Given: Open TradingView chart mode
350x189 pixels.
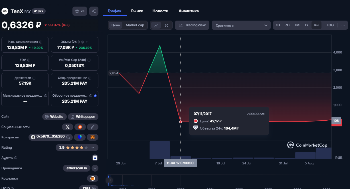Looking at the screenshot, I should pyautogui.click(x=192, y=25).
